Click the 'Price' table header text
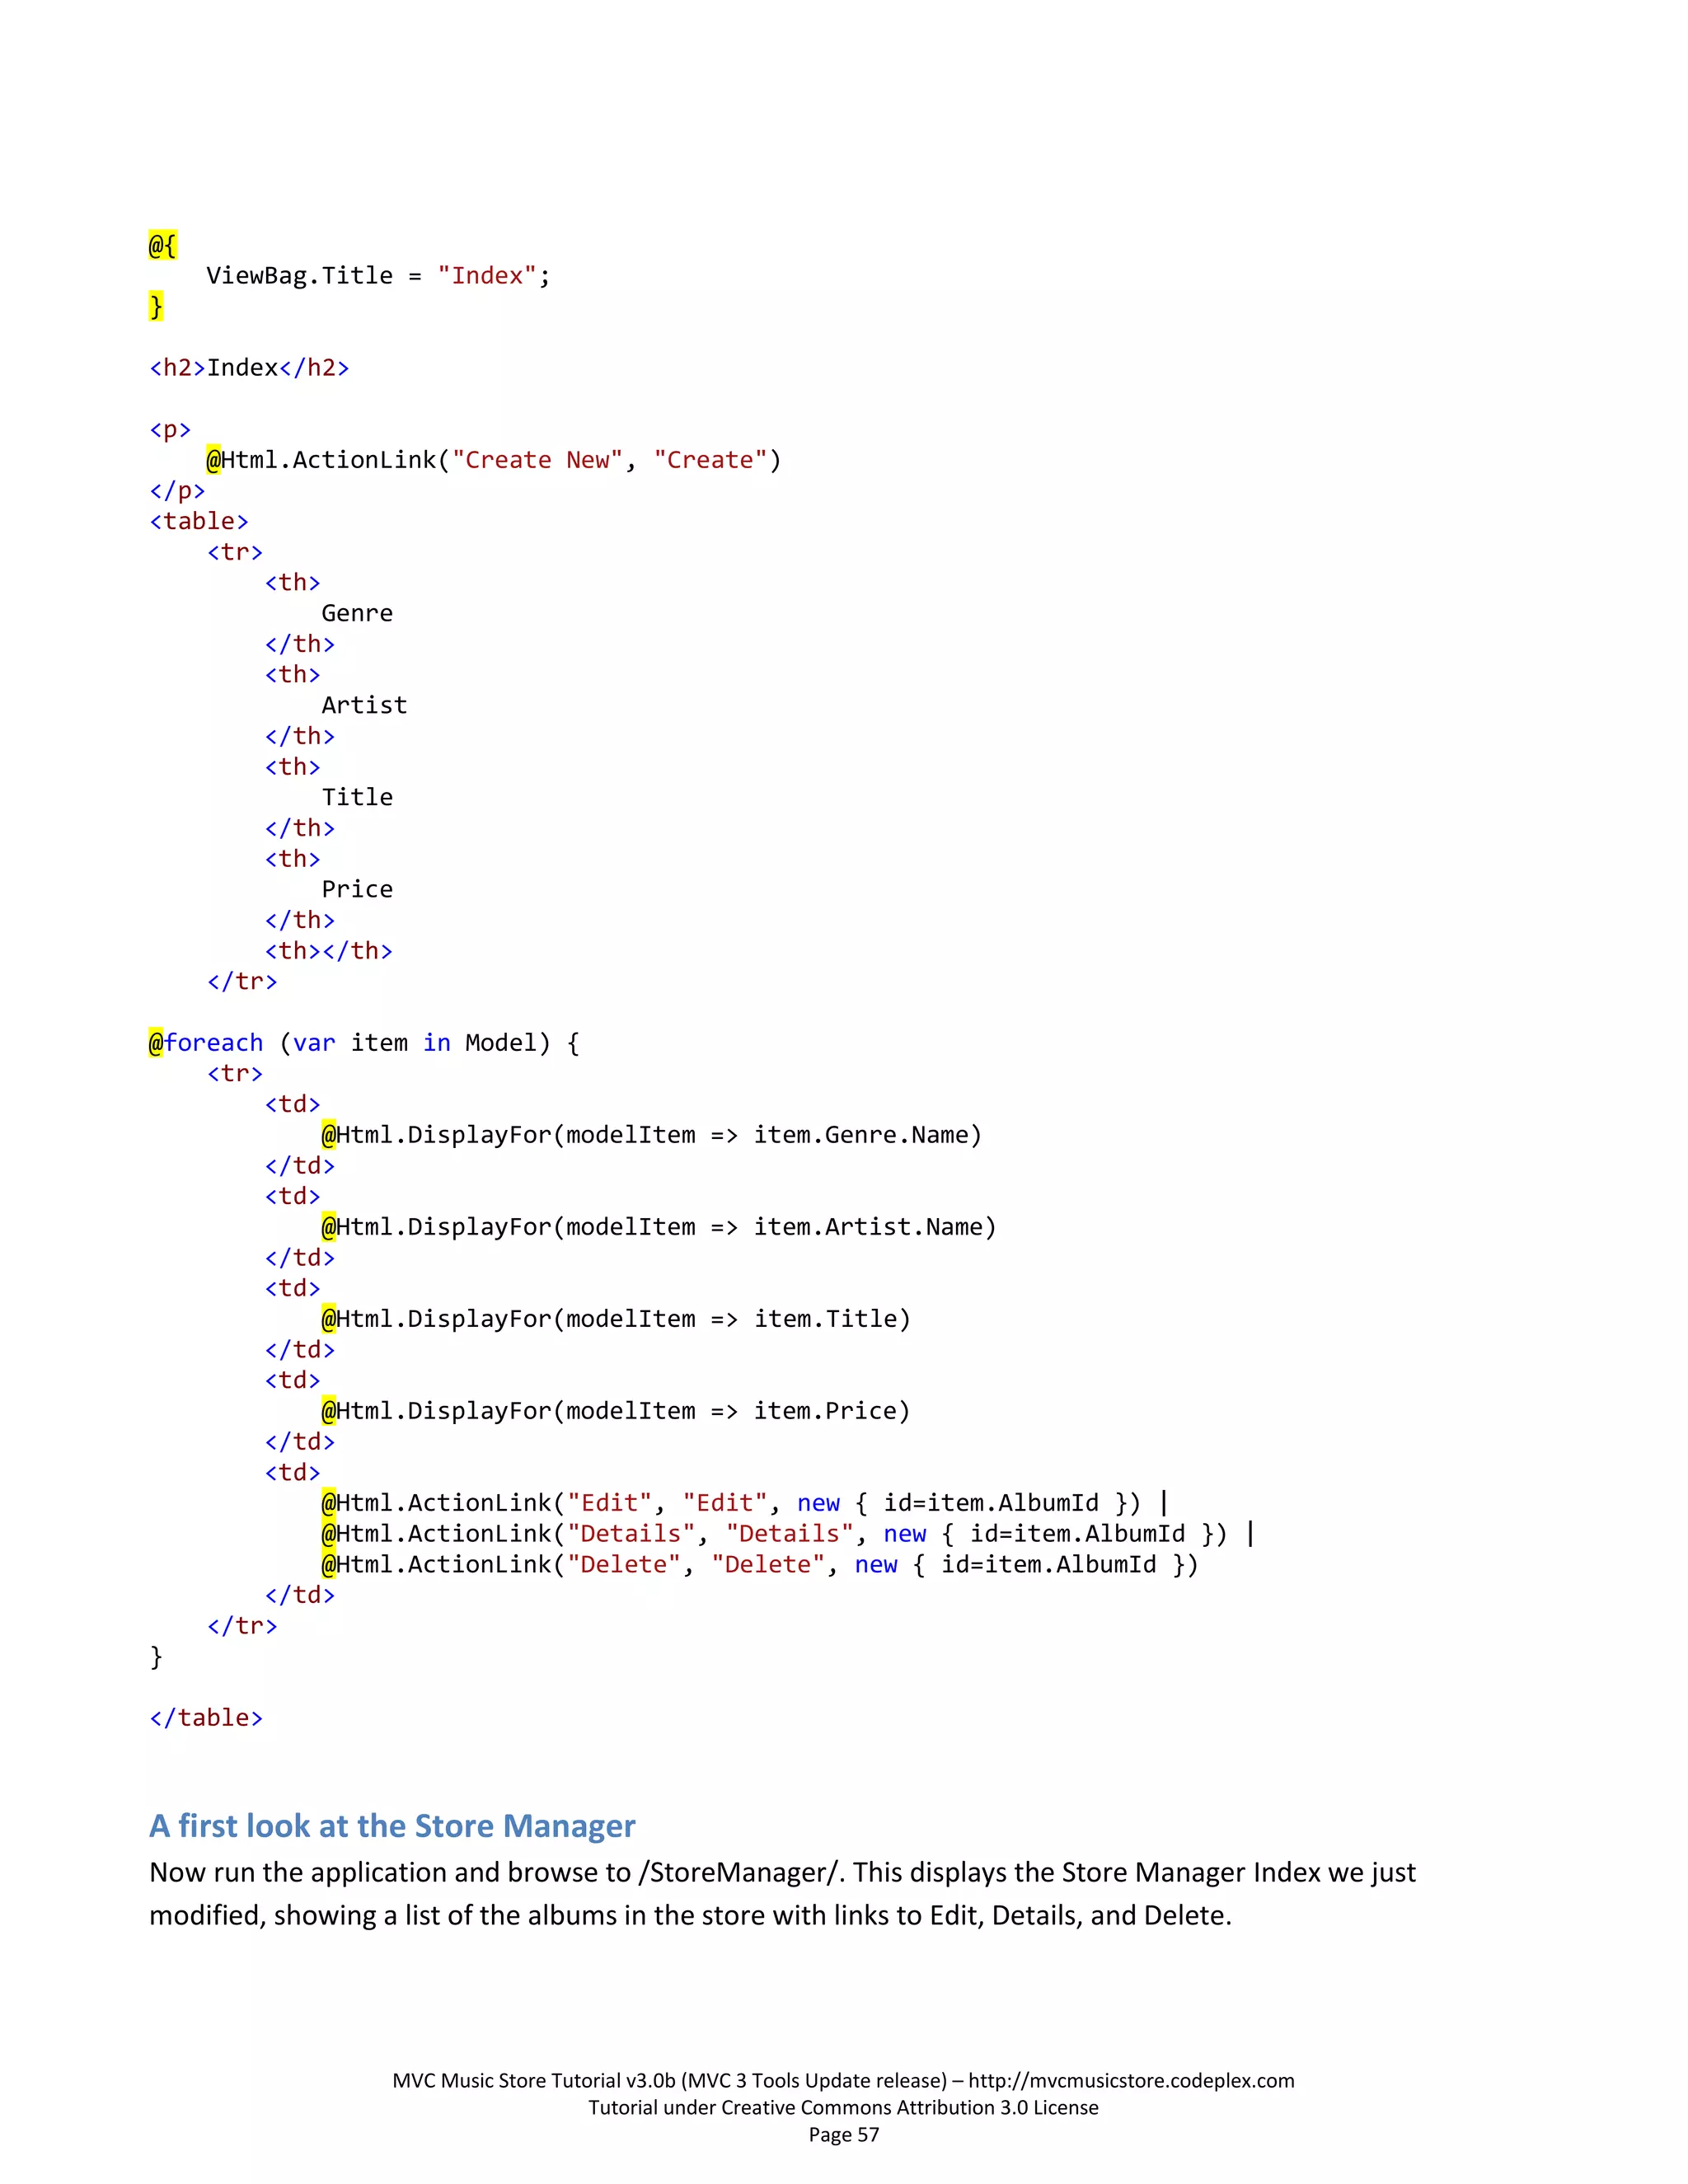Image resolution: width=1688 pixels, height=2184 pixels. [x=356, y=889]
